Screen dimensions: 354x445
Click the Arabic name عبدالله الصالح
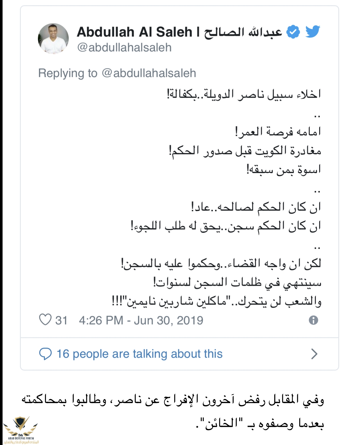[243, 32]
